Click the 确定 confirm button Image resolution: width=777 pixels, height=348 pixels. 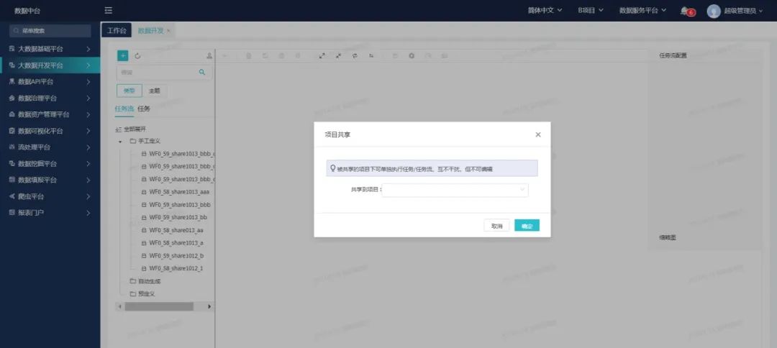527,226
